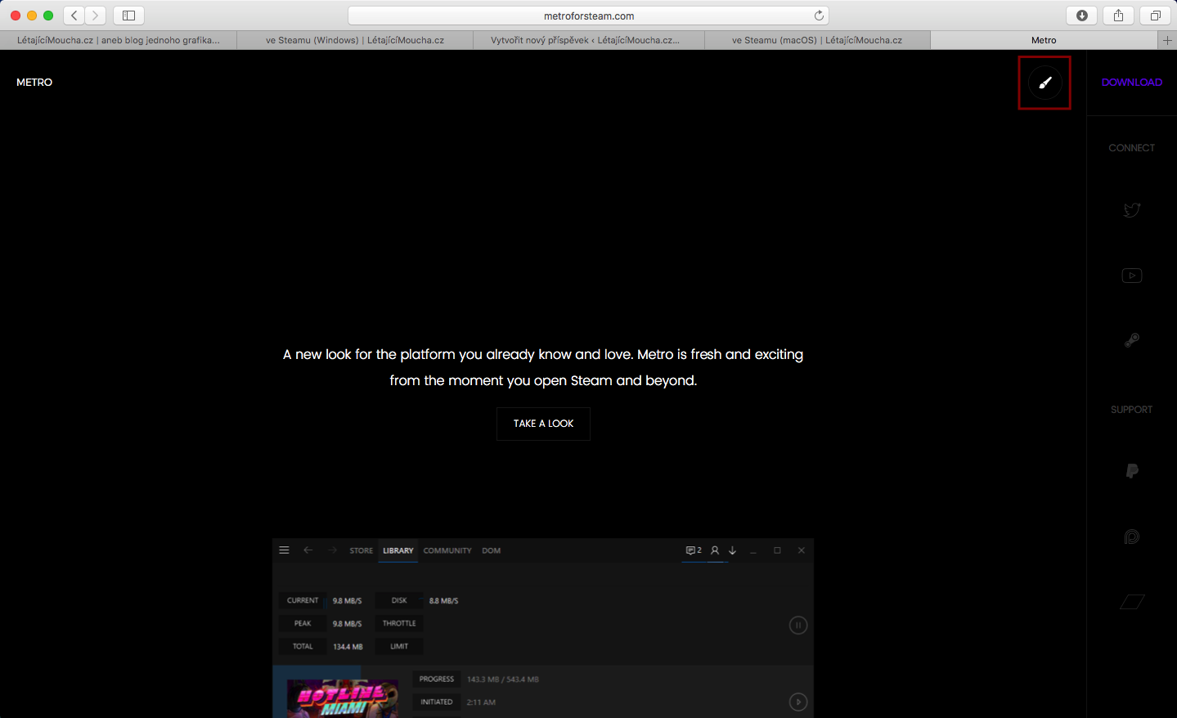Open the Steam group icon in sidebar
The height and width of the screenshot is (718, 1177).
(x=1132, y=340)
